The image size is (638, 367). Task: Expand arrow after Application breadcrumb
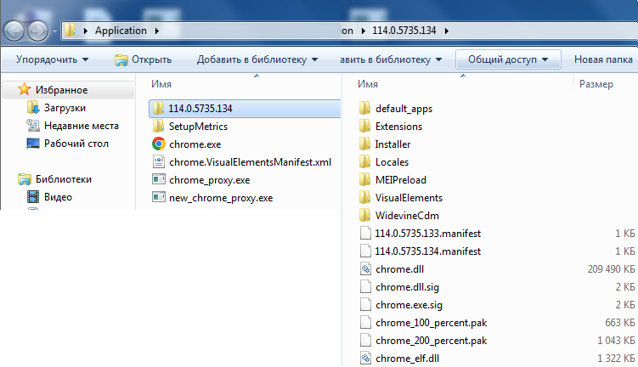[157, 31]
